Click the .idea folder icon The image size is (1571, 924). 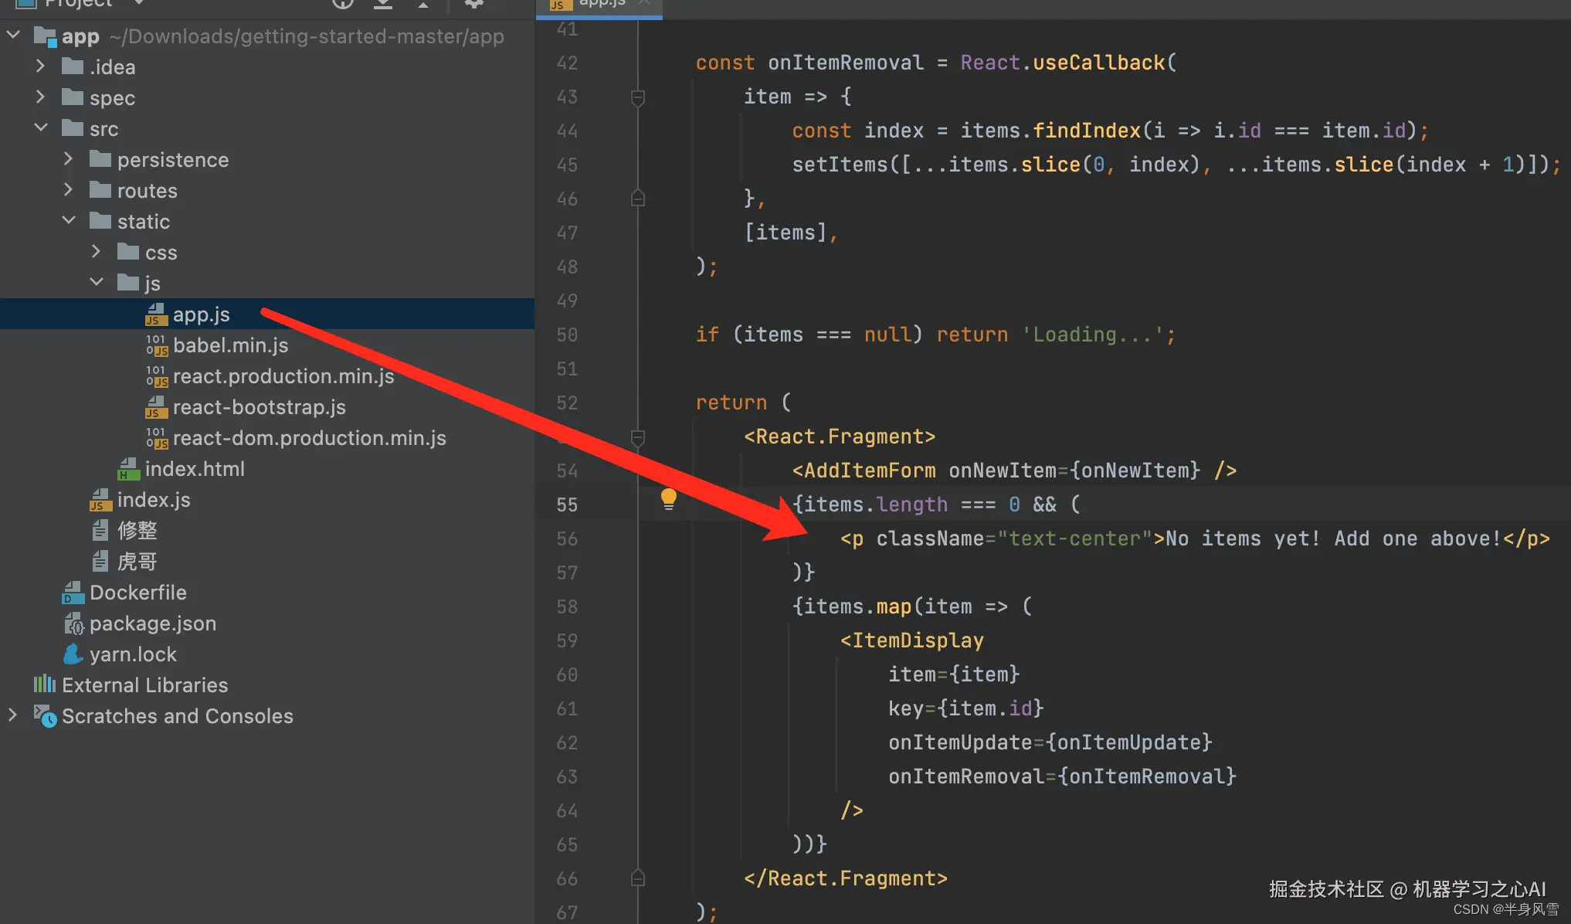pos(73,66)
